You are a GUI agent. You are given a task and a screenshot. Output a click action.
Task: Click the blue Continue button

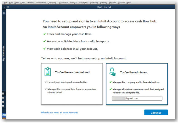pos(156,112)
